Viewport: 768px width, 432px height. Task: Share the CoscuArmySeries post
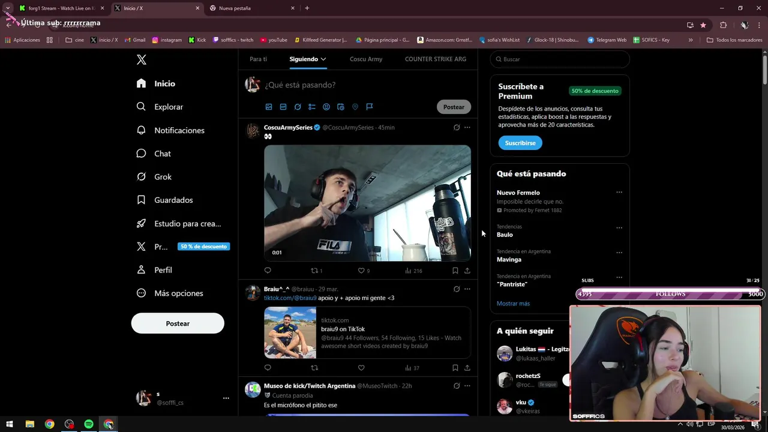click(467, 271)
